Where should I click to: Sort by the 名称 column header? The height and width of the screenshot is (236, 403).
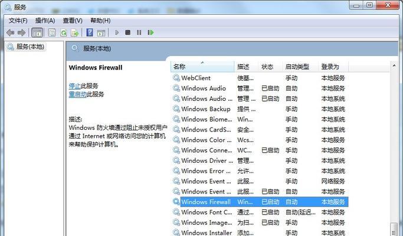202,67
